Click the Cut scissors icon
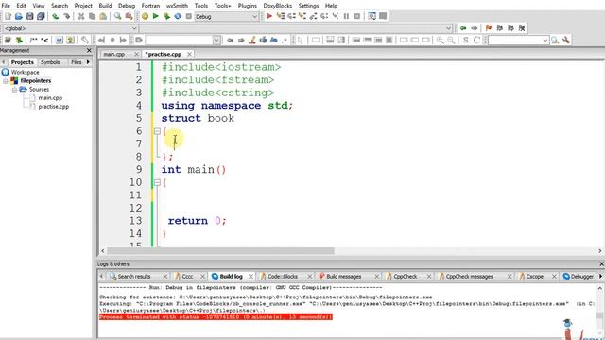Screen dimensions: 605x340 click(x=81, y=17)
